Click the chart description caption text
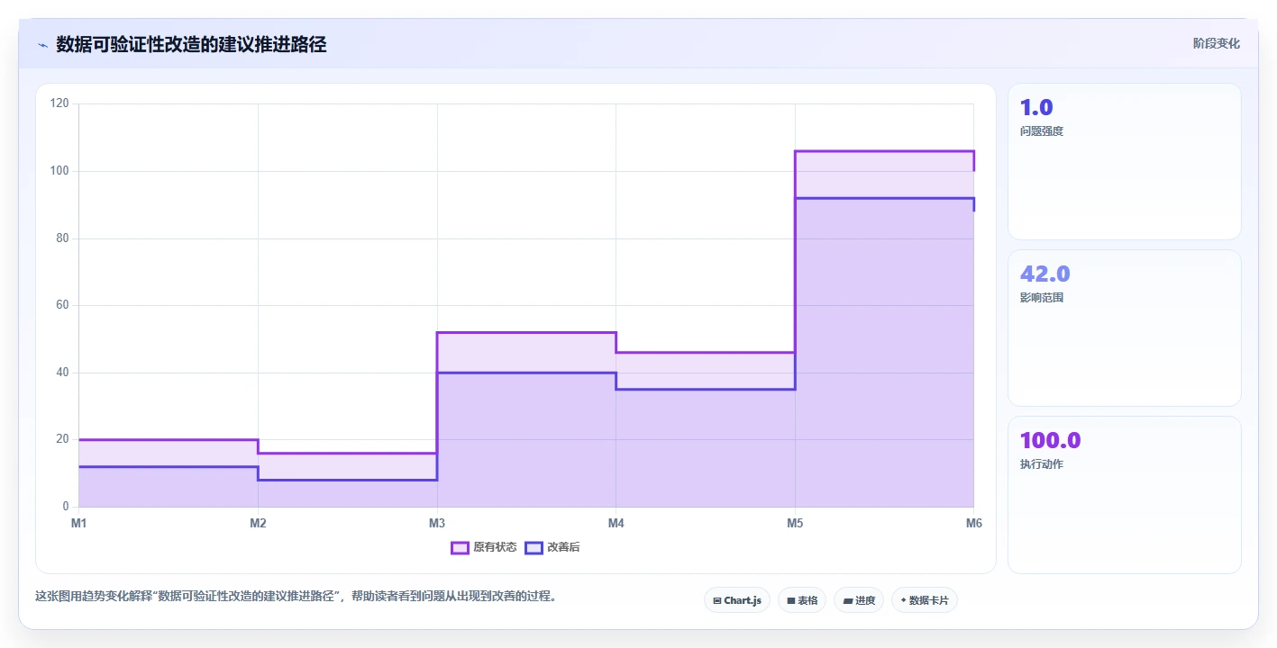Image resolution: width=1277 pixels, height=648 pixels. coord(296,596)
